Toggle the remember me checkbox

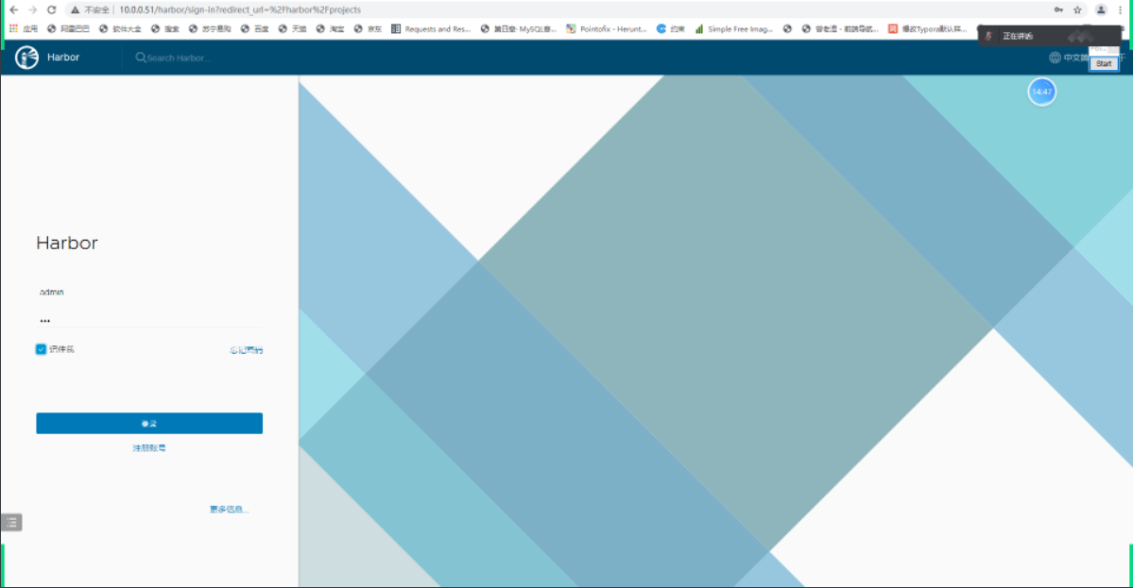click(42, 349)
